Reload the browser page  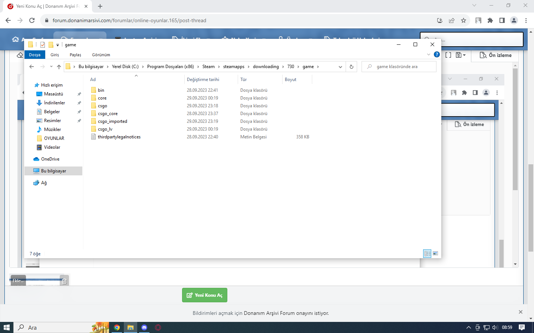point(32,20)
